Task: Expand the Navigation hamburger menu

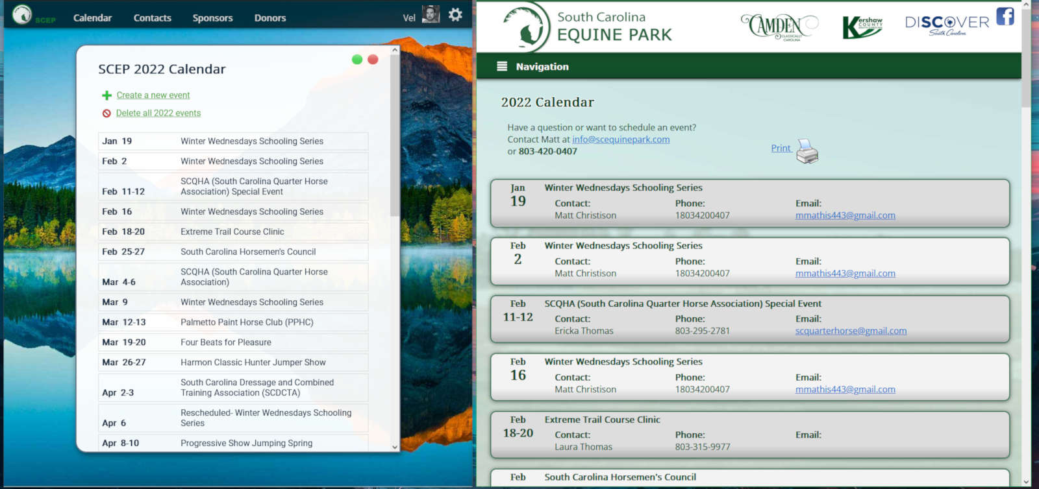Action: tap(502, 66)
